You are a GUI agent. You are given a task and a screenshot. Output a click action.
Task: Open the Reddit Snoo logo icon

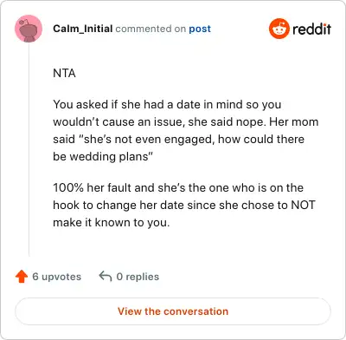coord(279,29)
